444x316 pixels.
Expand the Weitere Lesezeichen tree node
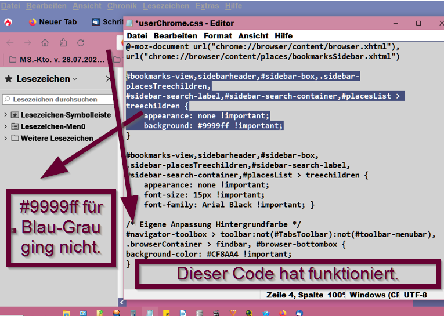click(x=5, y=138)
